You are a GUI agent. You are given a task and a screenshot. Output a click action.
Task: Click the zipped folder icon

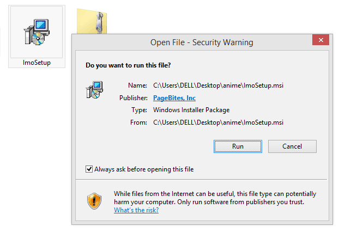(92, 21)
